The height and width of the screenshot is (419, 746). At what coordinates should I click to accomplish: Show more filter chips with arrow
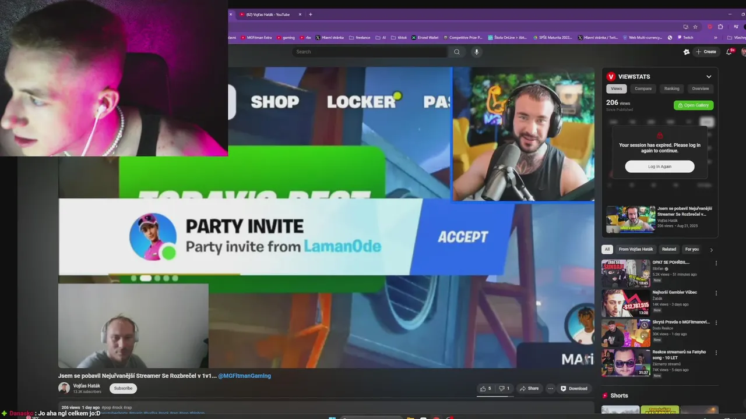[711, 250]
